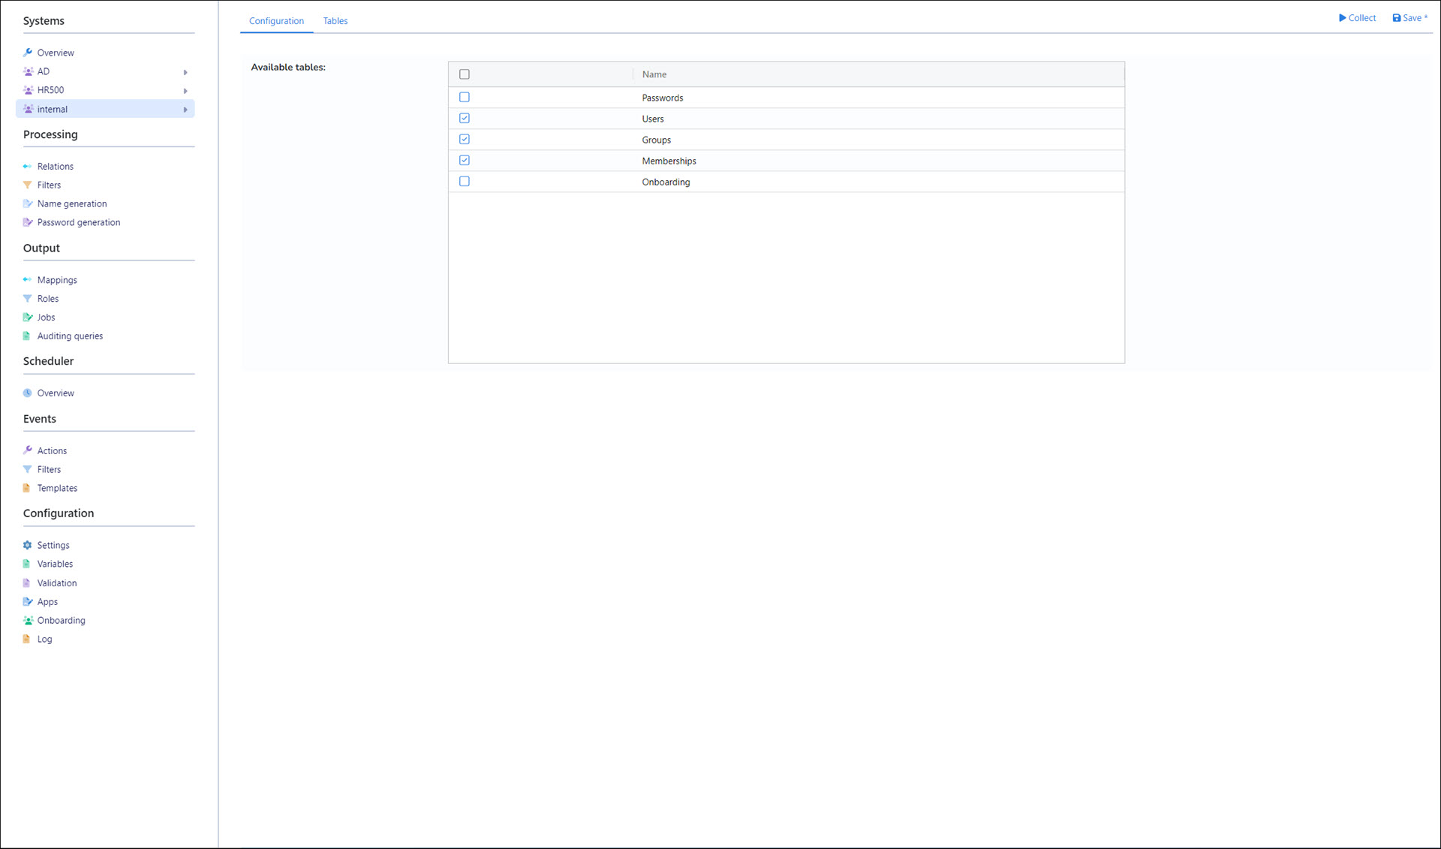Tick the Onboarding table checkbox
This screenshot has width=1441, height=849.
click(x=465, y=182)
